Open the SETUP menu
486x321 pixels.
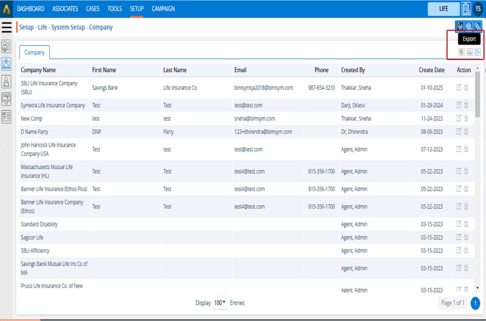tap(136, 9)
